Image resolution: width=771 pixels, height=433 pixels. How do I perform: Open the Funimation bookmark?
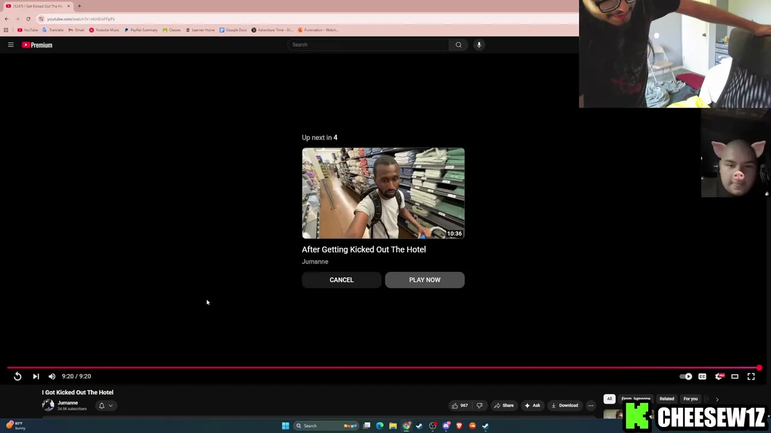[x=318, y=30]
